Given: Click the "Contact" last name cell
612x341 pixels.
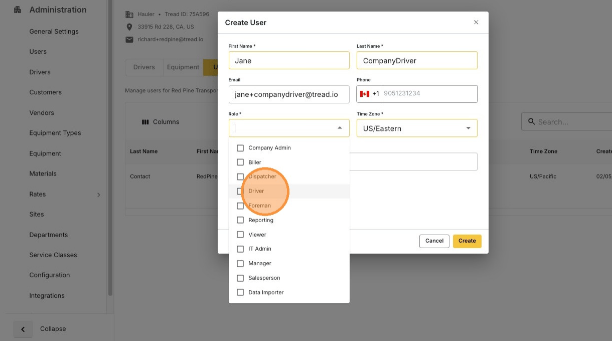Looking at the screenshot, I should click(140, 177).
